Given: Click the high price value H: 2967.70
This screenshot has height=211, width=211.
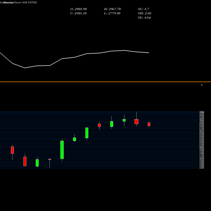Looking at the screenshot, I should 112,9.
